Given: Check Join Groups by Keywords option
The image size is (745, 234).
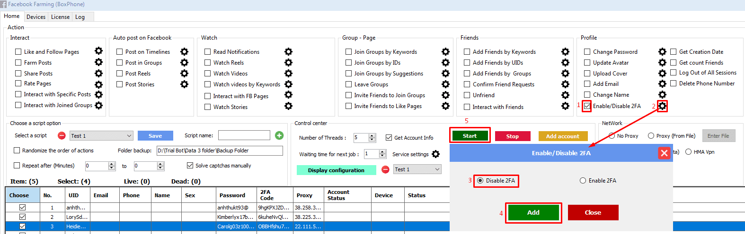Looking at the screenshot, I should tap(349, 52).
